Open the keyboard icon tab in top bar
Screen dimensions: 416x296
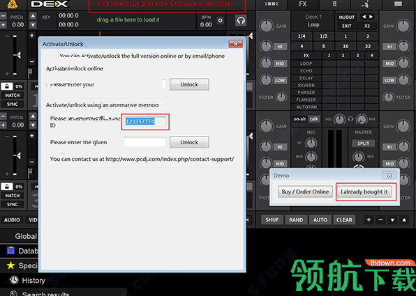click(x=398, y=3)
